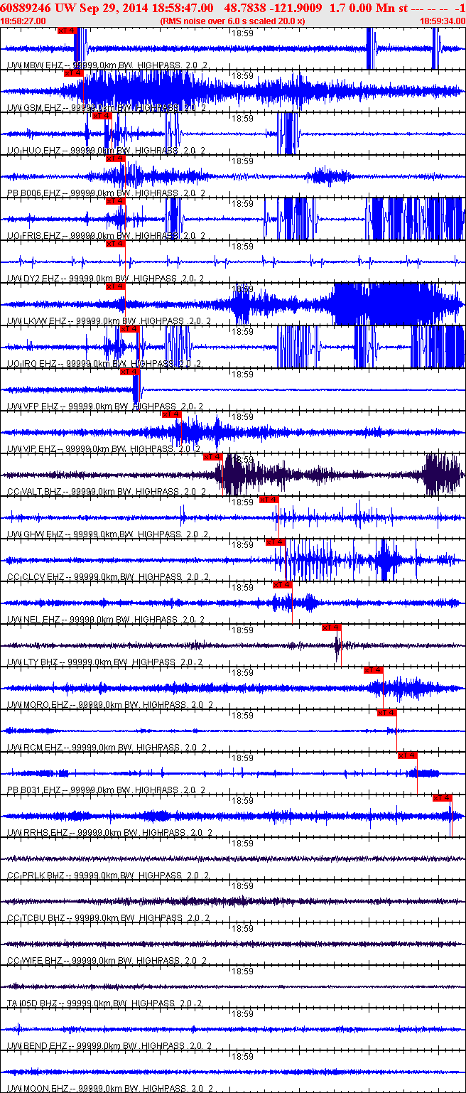Viewport: 466px width, 1093px height.
Task: Select the 'UW BEND EHZ' channel label
Action: point(38,1045)
